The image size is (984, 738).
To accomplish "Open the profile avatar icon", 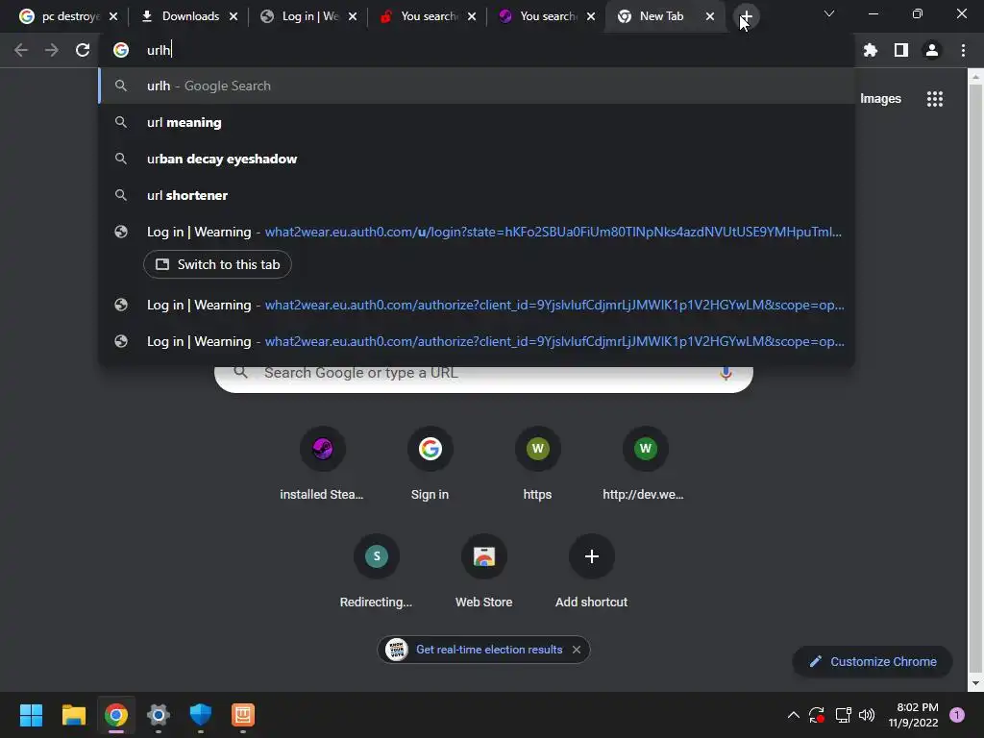I will 932,50.
